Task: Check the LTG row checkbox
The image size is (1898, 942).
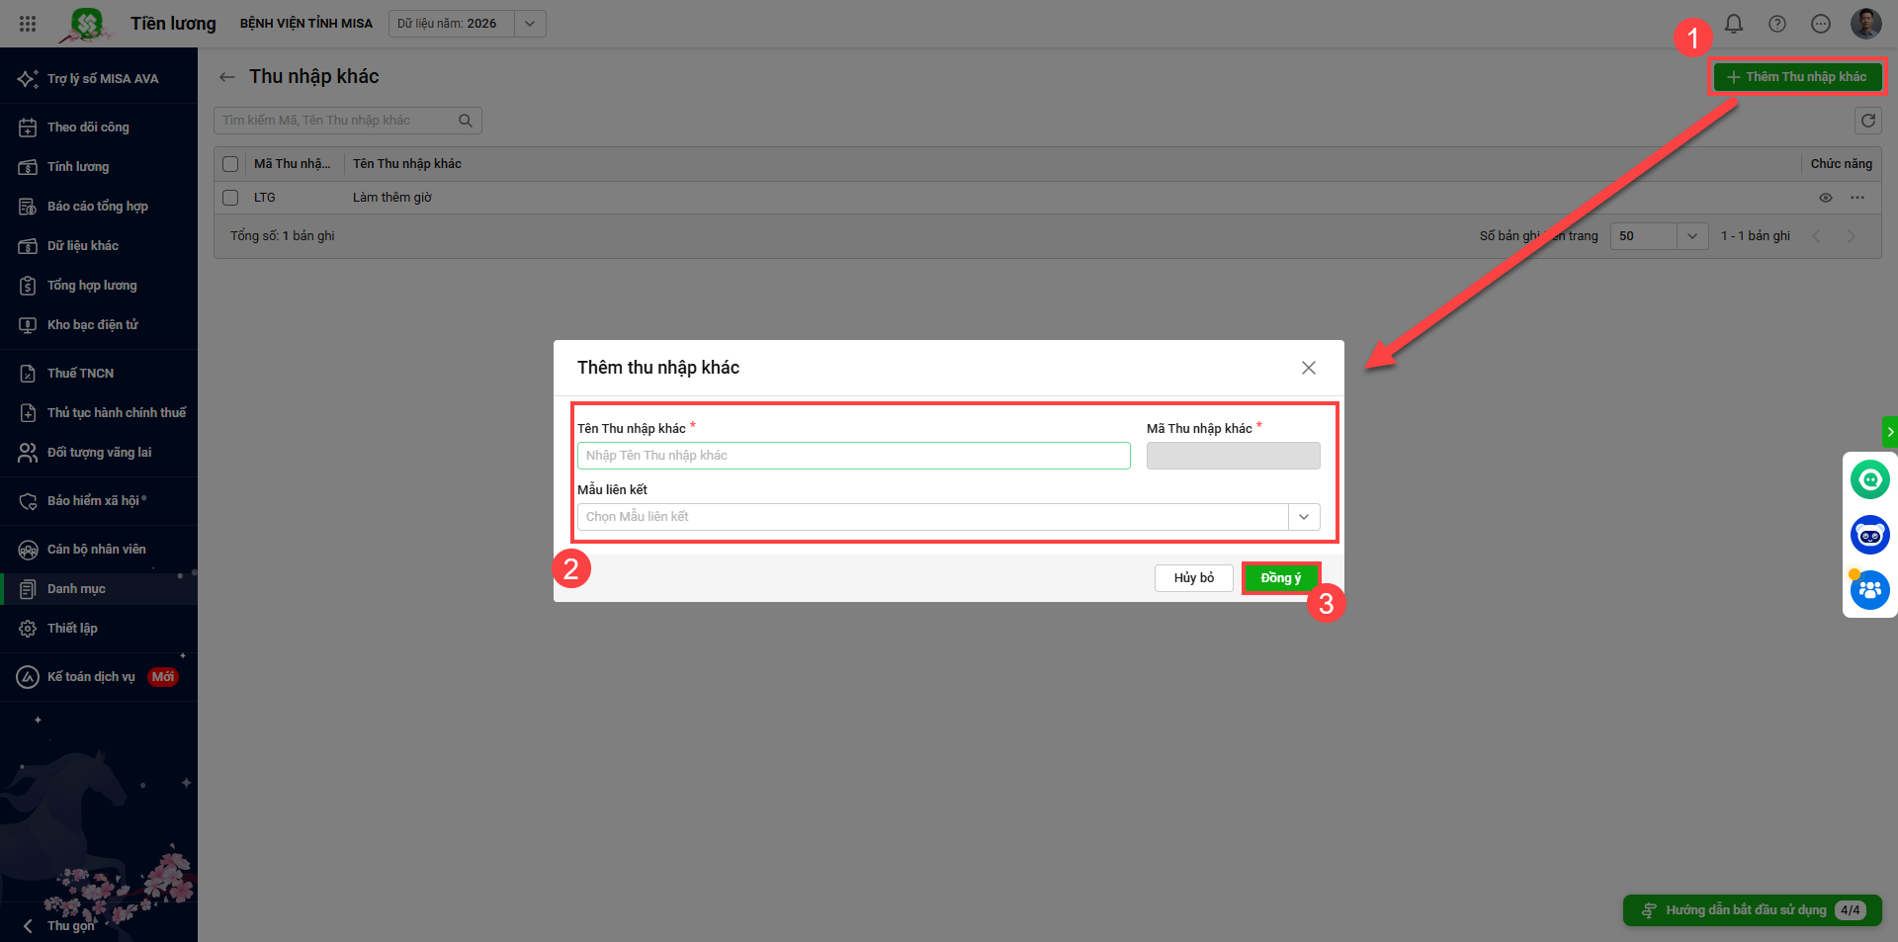Action: pyautogui.click(x=230, y=198)
